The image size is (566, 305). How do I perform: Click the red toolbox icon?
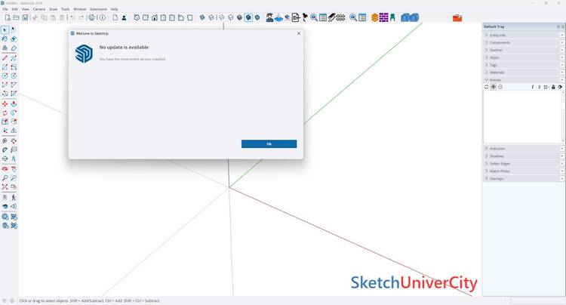[x=457, y=17]
